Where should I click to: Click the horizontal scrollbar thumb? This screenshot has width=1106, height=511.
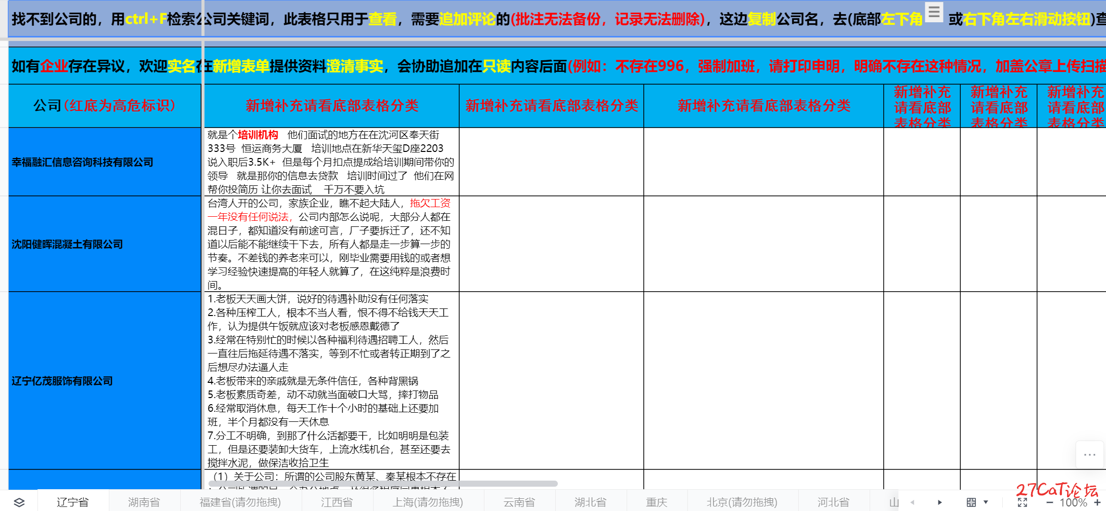(x=383, y=484)
